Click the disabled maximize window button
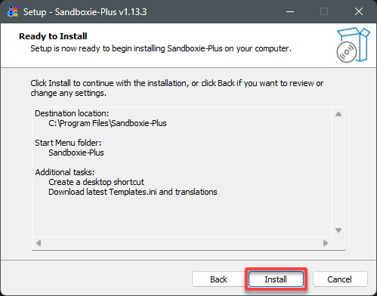Screen dimensions: 377x296 [x=324, y=11]
